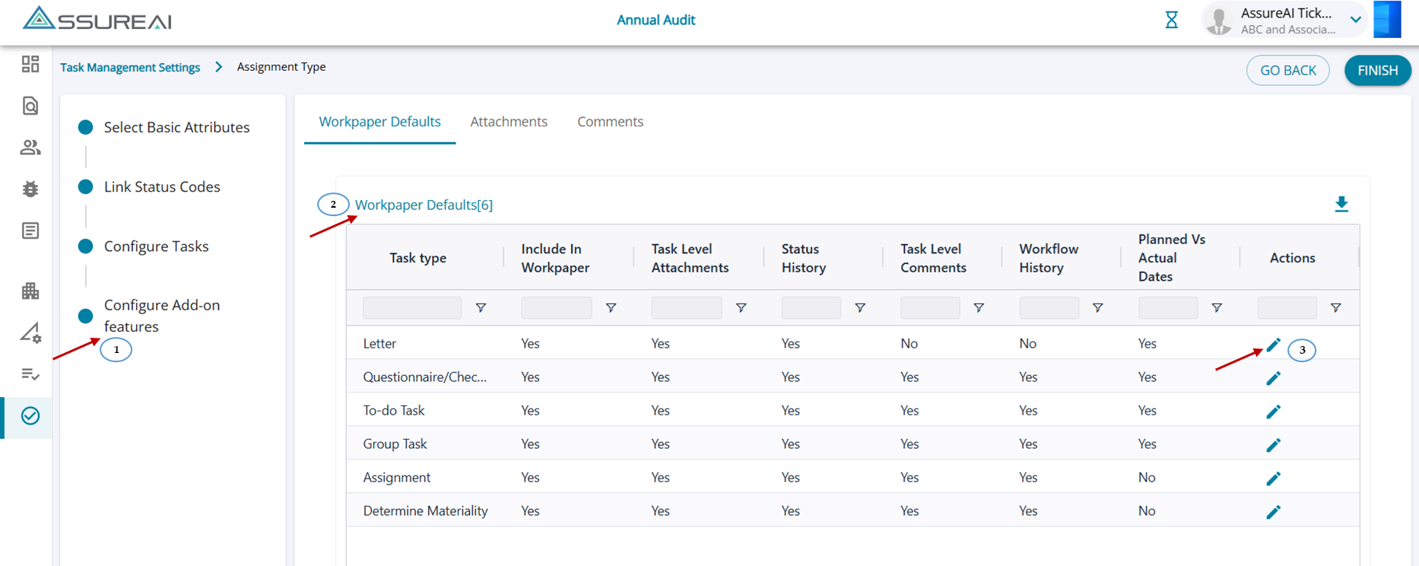Image resolution: width=1419 pixels, height=566 pixels.
Task: Expand the AssureAI user account dropdown
Action: point(1355,21)
